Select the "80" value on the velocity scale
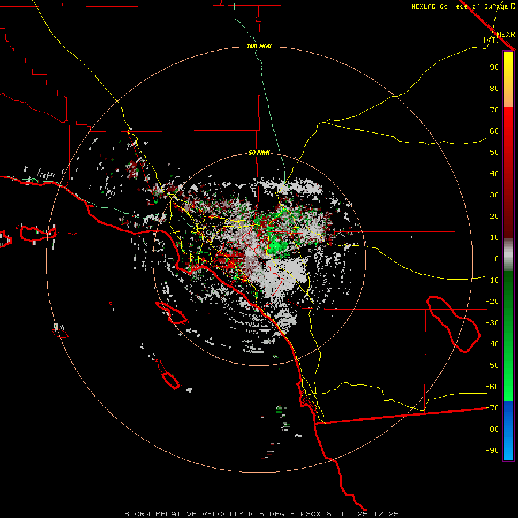This screenshot has height=518, width=518. (494, 88)
